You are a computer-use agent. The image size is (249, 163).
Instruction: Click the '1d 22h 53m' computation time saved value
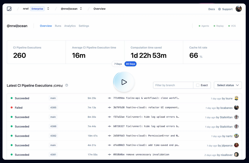(148, 55)
